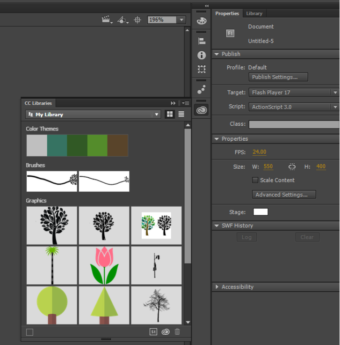Open the zoom percentage dropdown arrow

[x=181, y=20]
